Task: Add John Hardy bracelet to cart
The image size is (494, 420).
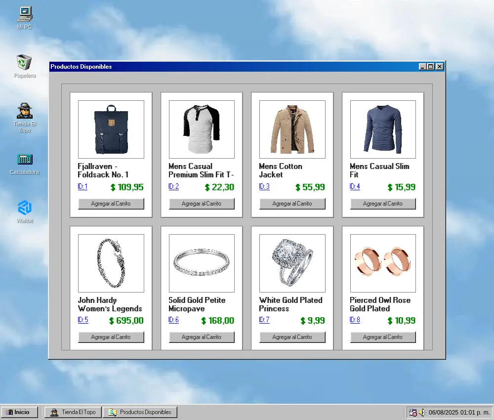Action: (x=111, y=337)
